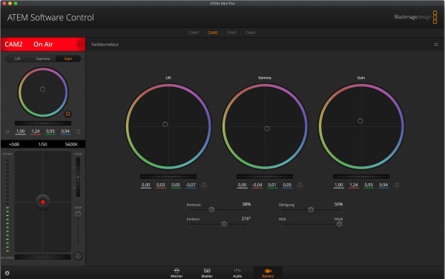Select the Lift tab in the left panel
This screenshot has width=445, height=279.
click(18, 59)
